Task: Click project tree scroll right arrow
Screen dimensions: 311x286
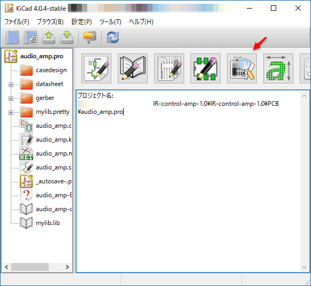Action: point(67,267)
